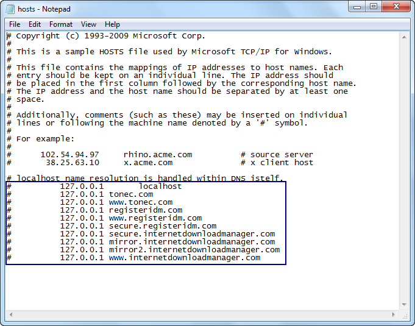This screenshot has width=415, height=326.
Task: Click on '# source server' comment
Action: (277, 155)
